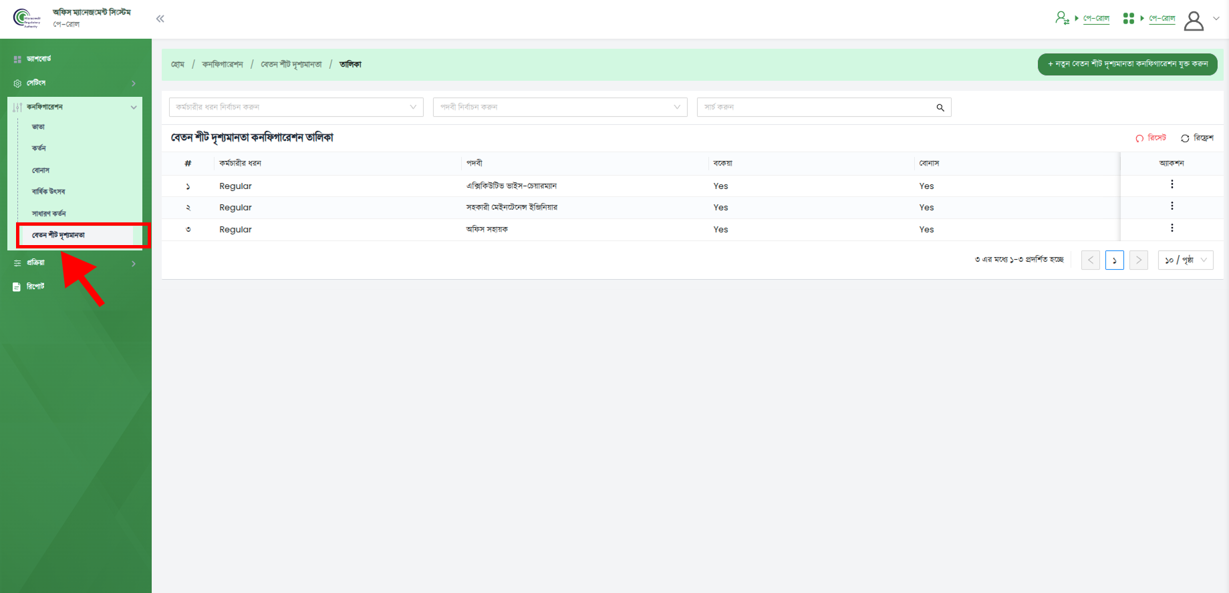Open the পে-রোল link beside the switch-user icon
The height and width of the screenshot is (593, 1229).
[x=1096, y=18]
